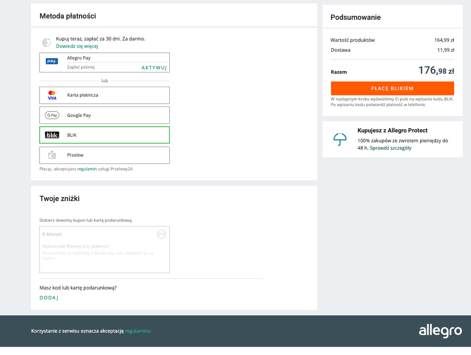This screenshot has width=471, height=355.
Task: Click the Mastercard/Visa card icon
Action: (52, 95)
